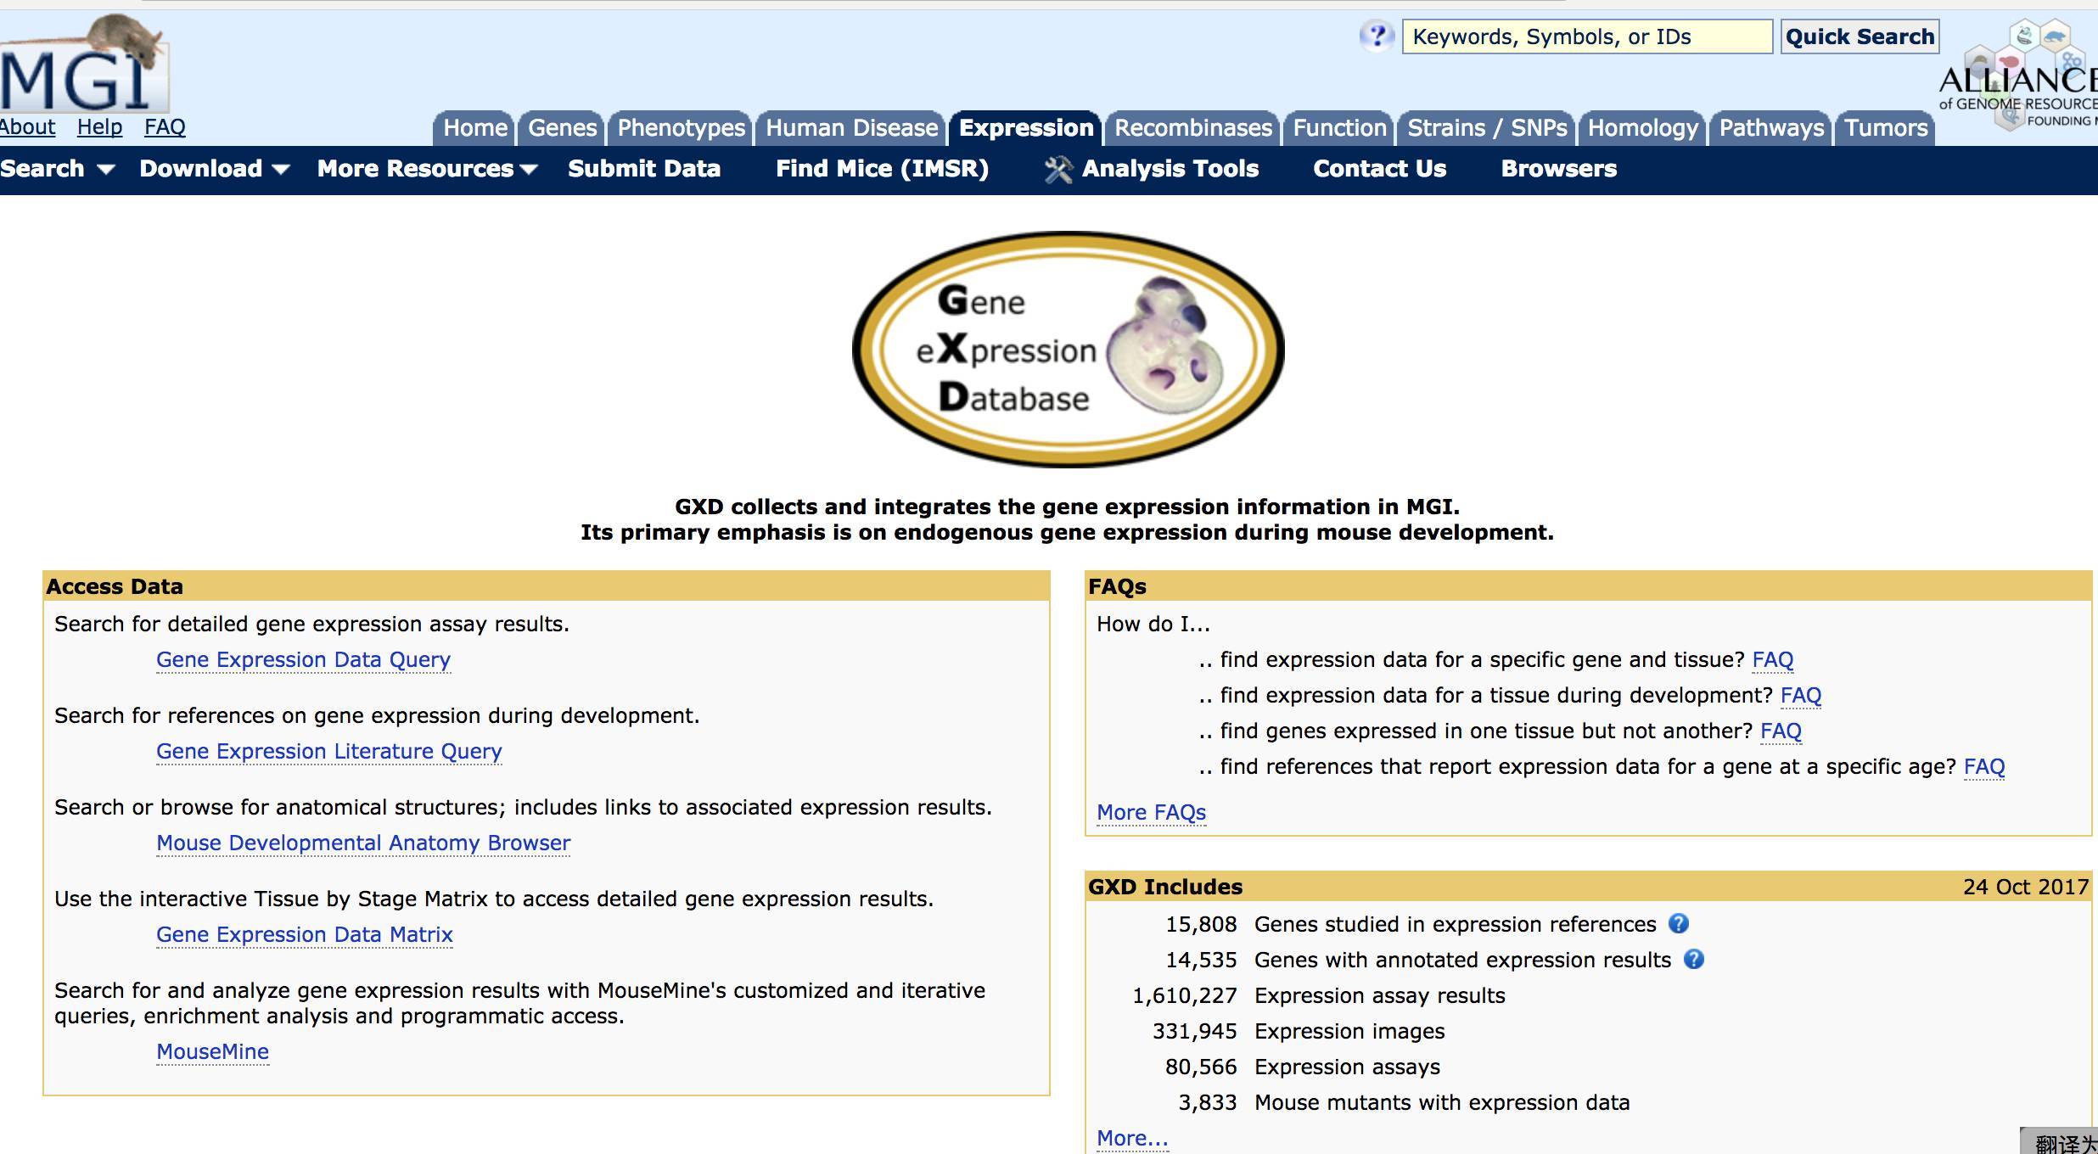
Task: Click the 24 Oct 2017 date text
Action: point(2025,887)
